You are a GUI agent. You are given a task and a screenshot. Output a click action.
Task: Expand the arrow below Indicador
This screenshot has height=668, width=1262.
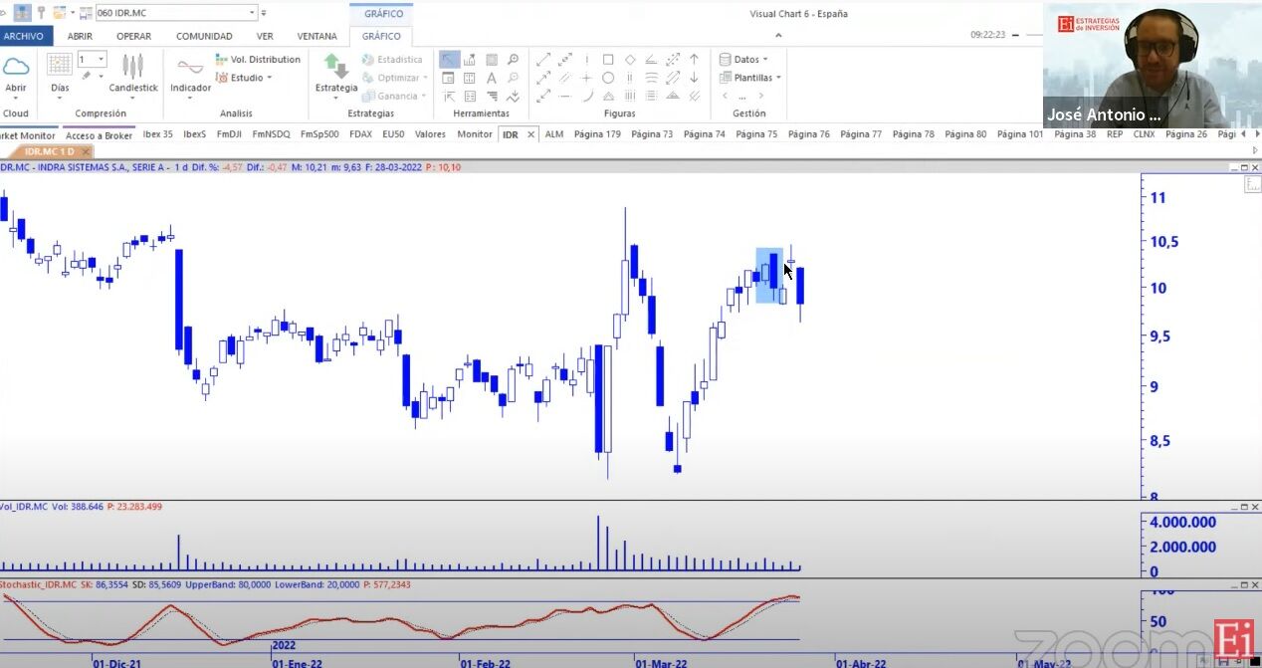pos(190,101)
